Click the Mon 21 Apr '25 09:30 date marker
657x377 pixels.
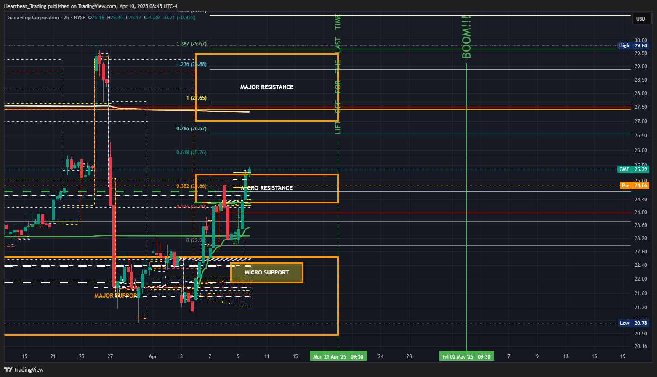coord(338,356)
